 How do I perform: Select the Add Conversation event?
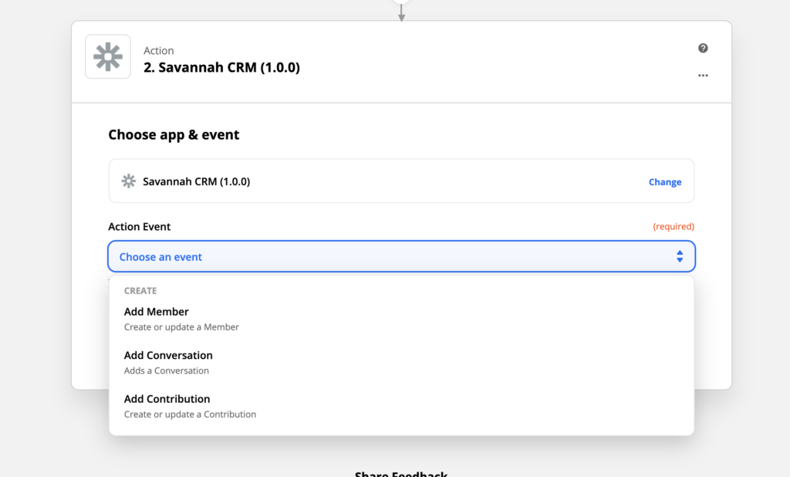click(401, 363)
